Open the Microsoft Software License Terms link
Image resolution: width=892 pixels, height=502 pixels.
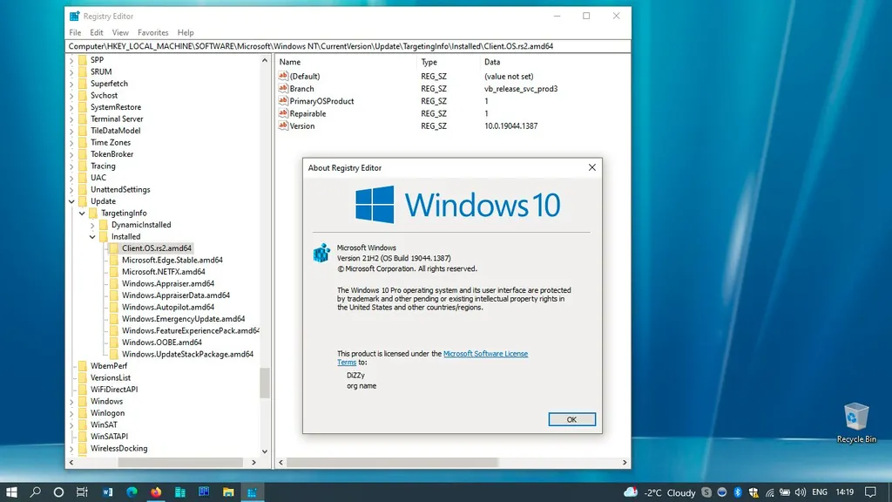pos(485,354)
